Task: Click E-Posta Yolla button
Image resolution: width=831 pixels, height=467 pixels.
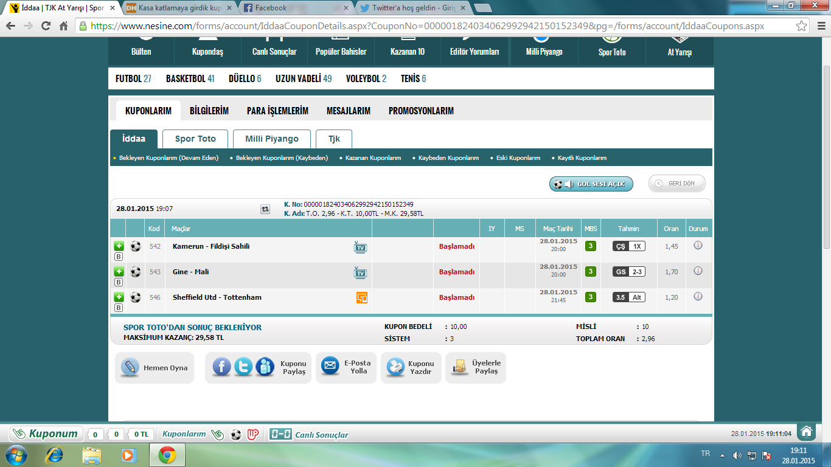Action: click(346, 367)
